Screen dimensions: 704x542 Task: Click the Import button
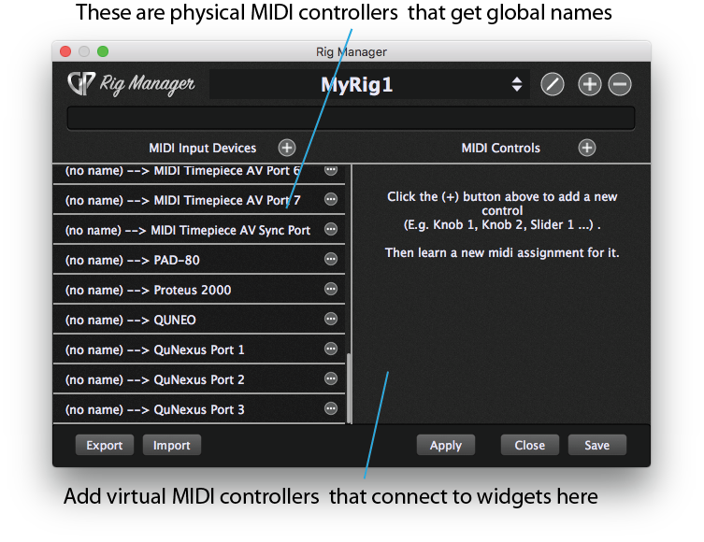click(171, 445)
